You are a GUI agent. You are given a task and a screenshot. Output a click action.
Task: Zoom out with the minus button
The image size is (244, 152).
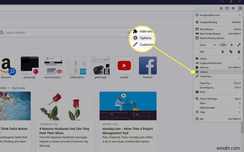point(215,45)
